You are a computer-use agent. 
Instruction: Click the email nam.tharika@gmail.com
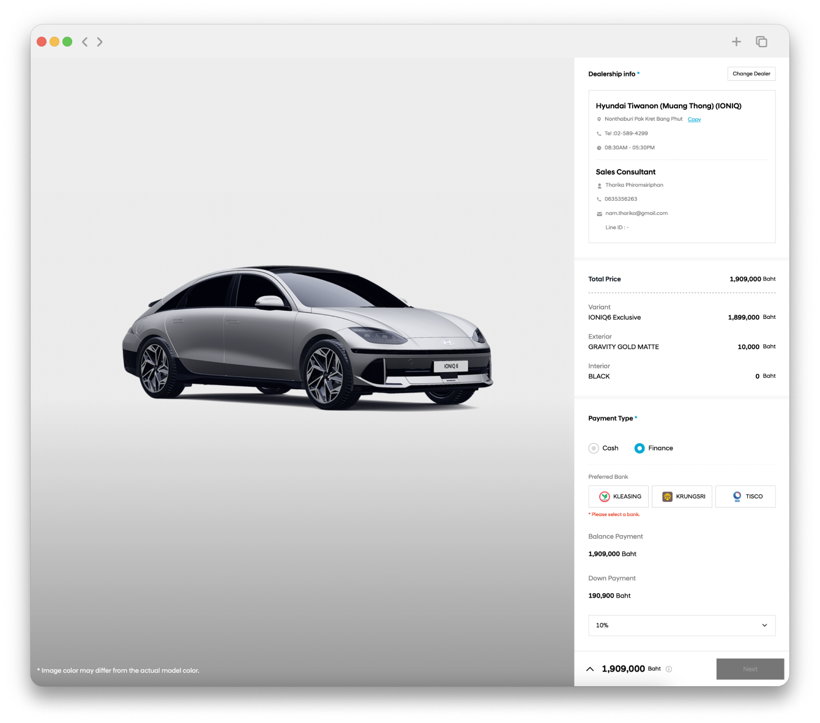tap(636, 213)
